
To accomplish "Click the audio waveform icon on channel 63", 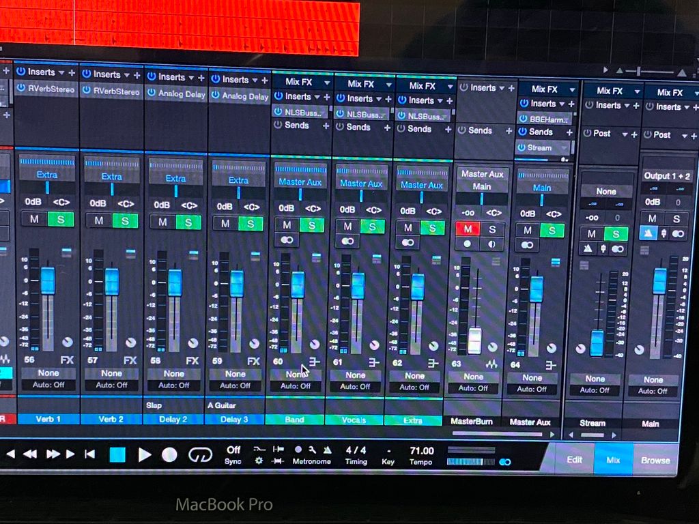I will pyautogui.click(x=491, y=364).
